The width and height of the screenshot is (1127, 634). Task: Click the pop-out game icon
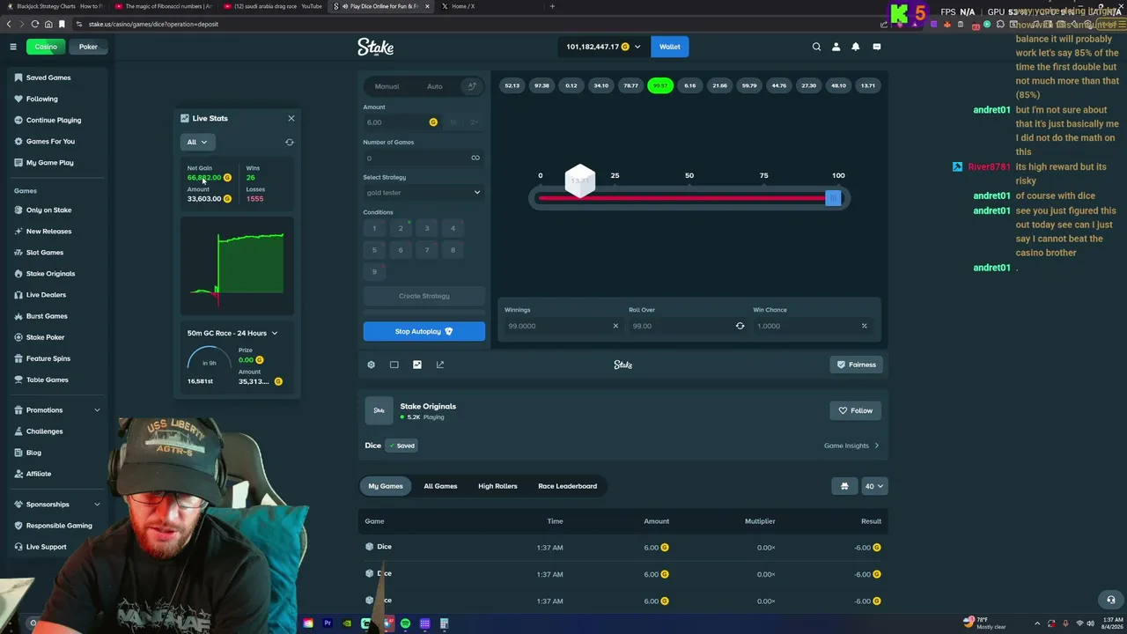pyautogui.click(x=440, y=365)
